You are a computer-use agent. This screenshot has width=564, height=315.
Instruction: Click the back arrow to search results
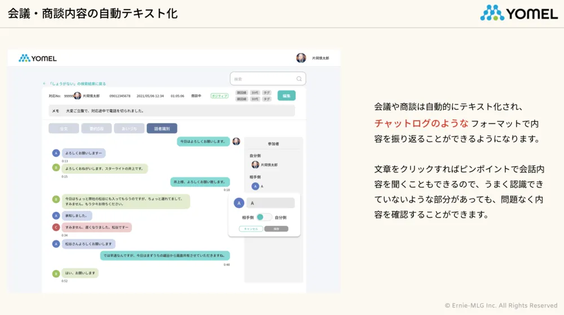click(x=45, y=83)
